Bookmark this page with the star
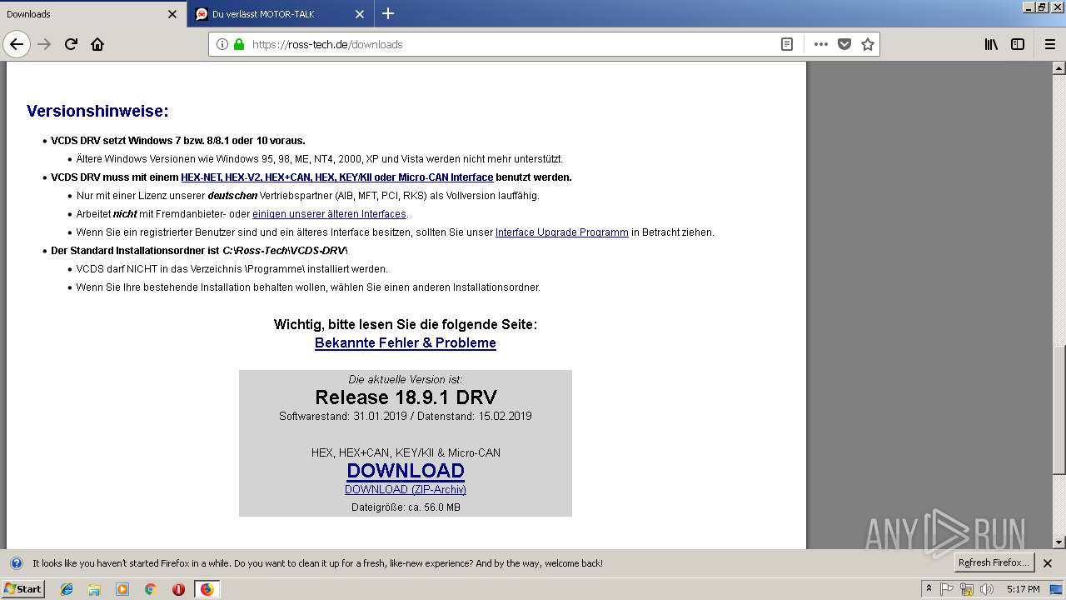Viewport: 1066px width, 600px height. (x=868, y=44)
